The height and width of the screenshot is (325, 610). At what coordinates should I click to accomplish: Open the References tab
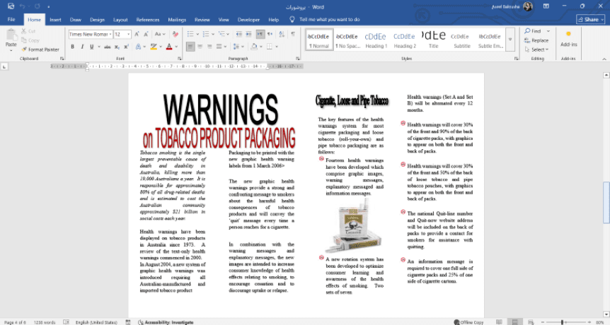point(147,20)
